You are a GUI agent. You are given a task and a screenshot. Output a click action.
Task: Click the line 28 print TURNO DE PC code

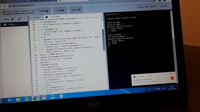click(52, 54)
